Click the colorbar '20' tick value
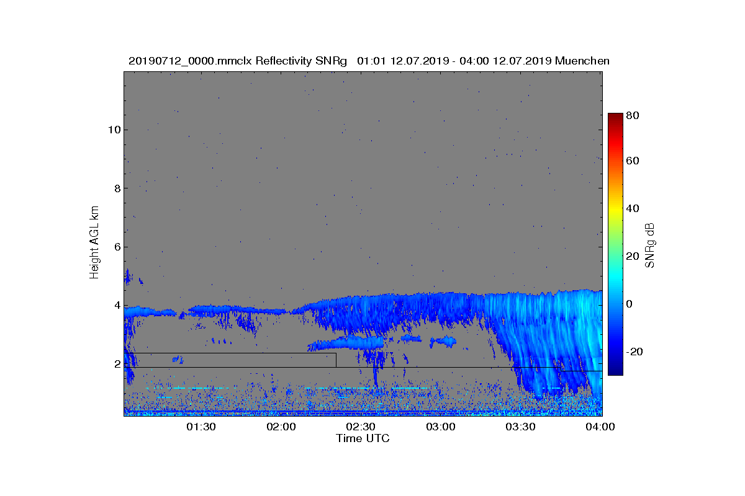The image size is (745, 496). click(x=633, y=256)
